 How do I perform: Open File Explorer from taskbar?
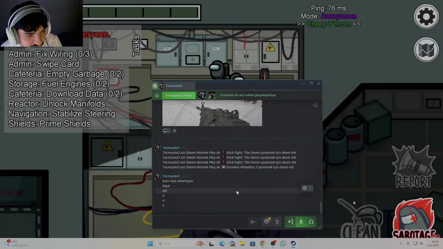242,243
